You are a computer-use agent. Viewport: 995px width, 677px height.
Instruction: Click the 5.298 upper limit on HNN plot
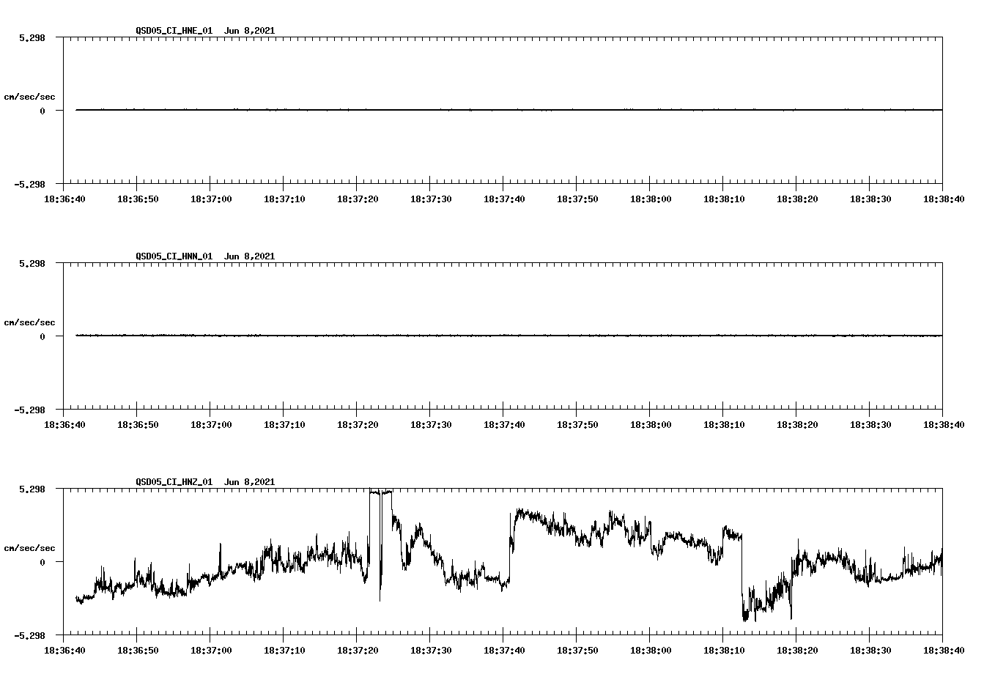point(32,263)
